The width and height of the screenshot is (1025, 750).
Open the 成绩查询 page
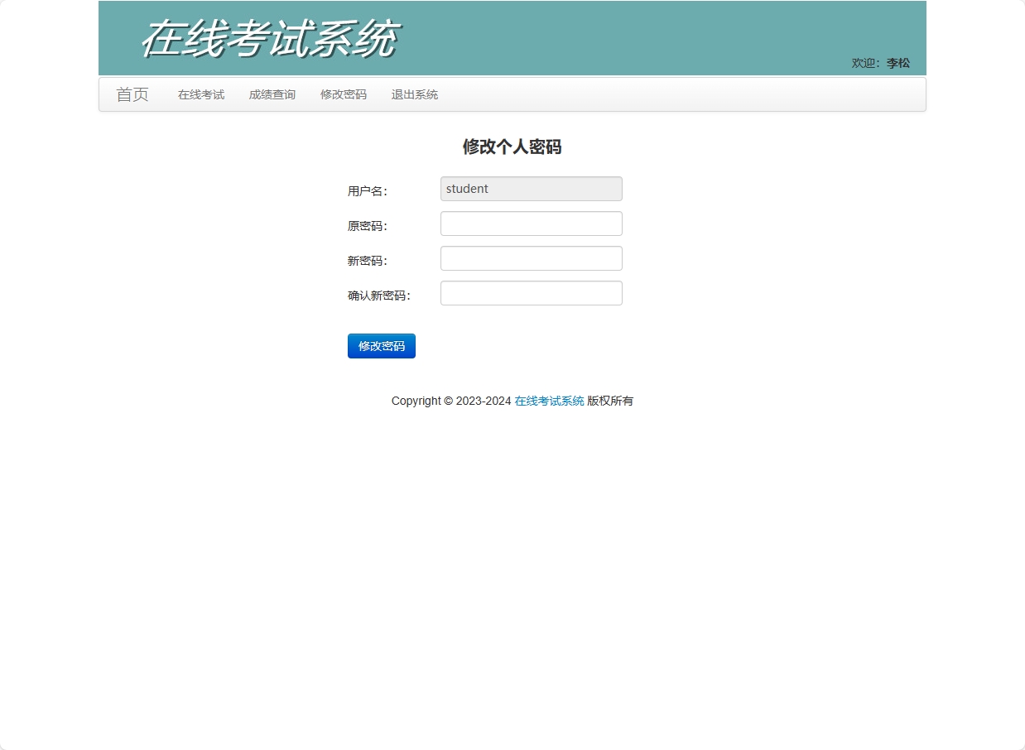coord(271,94)
